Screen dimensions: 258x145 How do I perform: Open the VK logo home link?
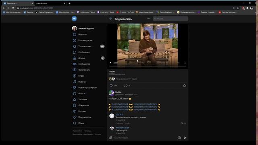[x=74, y=19]
